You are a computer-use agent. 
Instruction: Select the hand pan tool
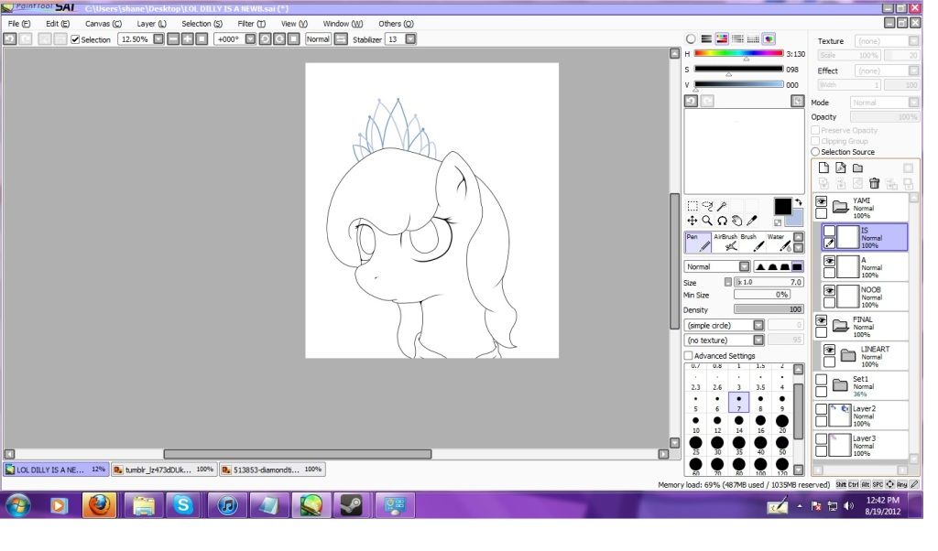tap(737, 221)
